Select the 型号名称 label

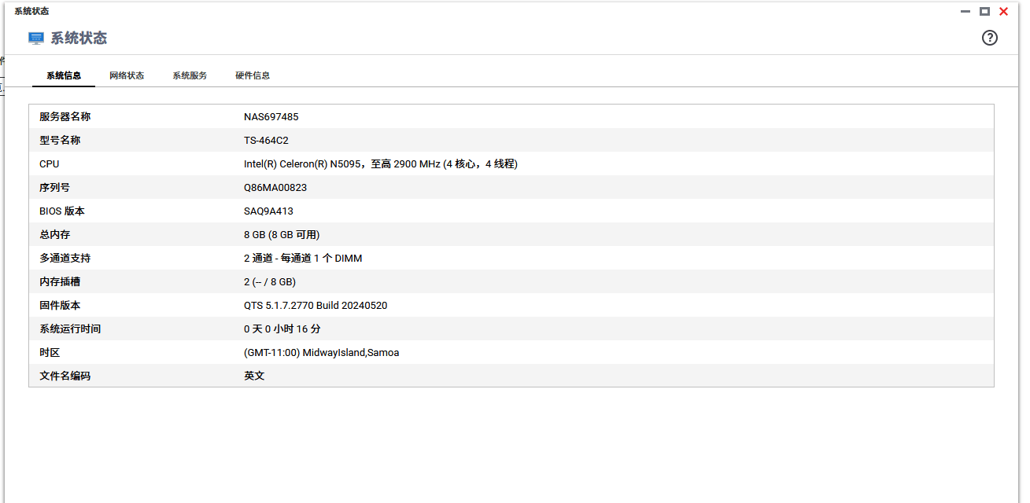click(60, 140)
